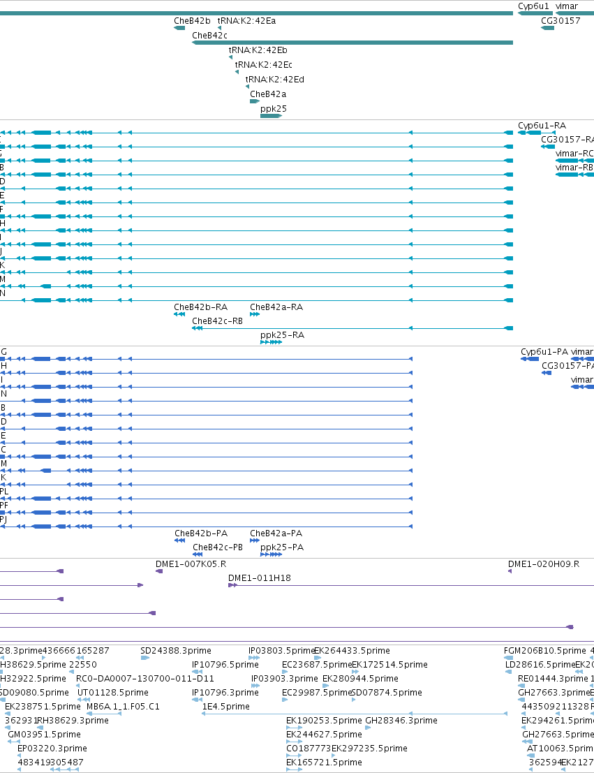This screenshot has width=594, height=773.
Task: Select the CheB42a-RA transcript label
Action: 276,307
